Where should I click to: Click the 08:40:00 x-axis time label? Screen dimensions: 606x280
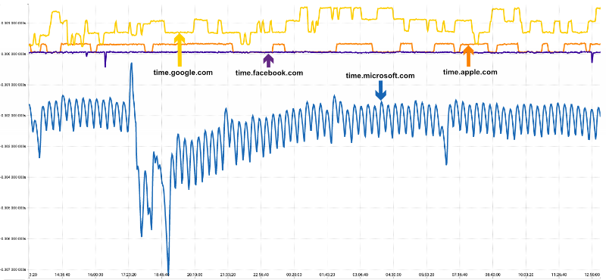(x=492, y=275)
